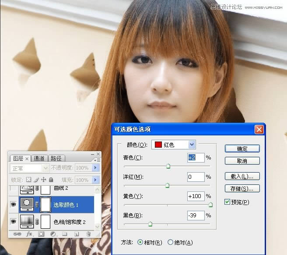
Task: Click the link layers icon
Action: coord(17,234)
